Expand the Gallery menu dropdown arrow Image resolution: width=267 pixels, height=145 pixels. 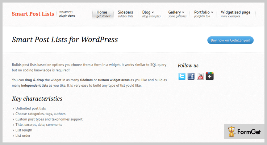pyautogui.click(x=183, y=12)
